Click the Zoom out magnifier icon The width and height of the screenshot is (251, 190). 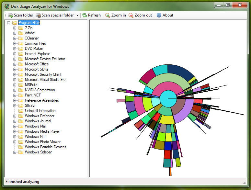[131, 15]
